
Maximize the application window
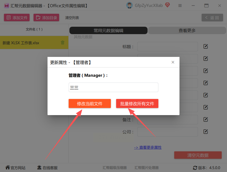(206, 6)
